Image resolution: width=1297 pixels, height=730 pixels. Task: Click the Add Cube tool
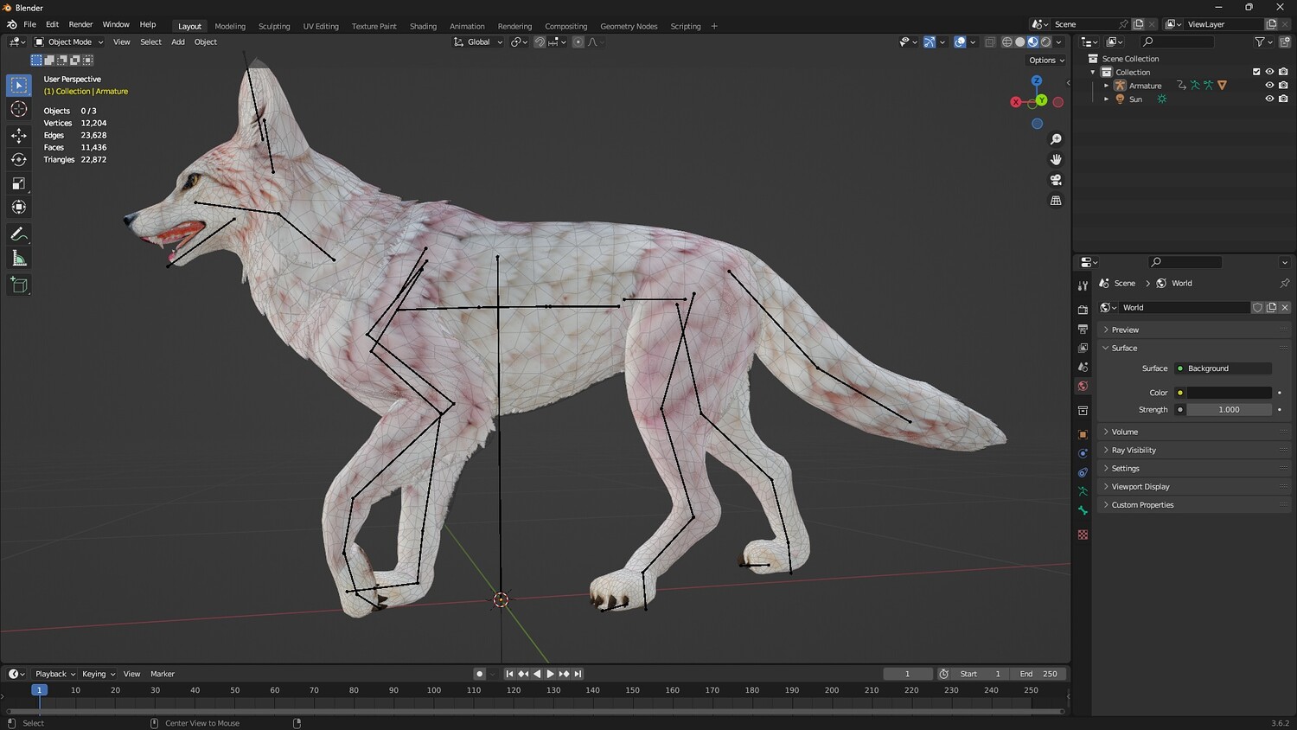pyautogui.click(x=19, y=285)
